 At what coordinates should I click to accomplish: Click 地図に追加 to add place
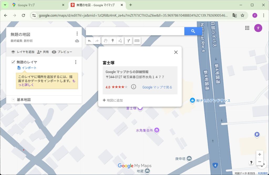coord(113,100)
